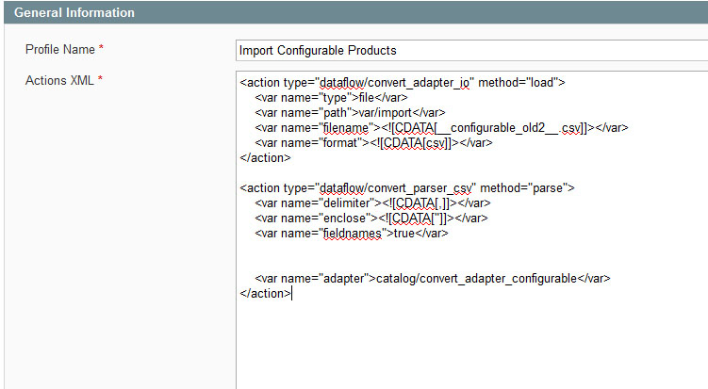Click the format CDATA[csv] line
Viewport: 708px width, 389px height.
(373, 142)
